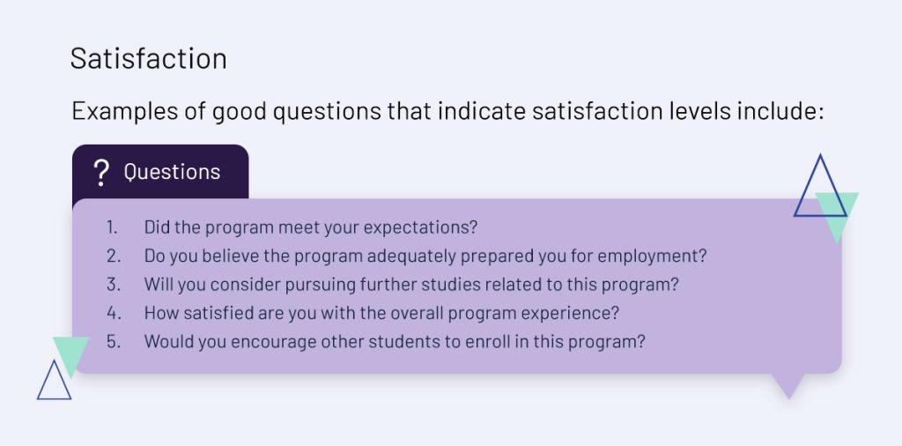This screenshot has width=902, height=446.
Task: Click the blue outlined triangle at bottom left
Action: [54, 380]
